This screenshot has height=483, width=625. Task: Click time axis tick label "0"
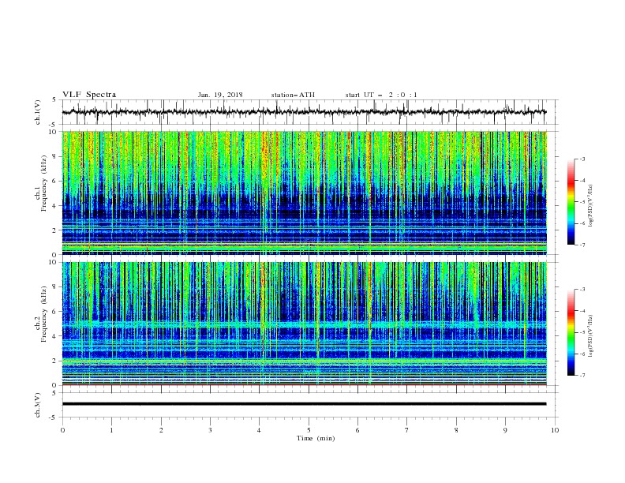pos(62,430)
